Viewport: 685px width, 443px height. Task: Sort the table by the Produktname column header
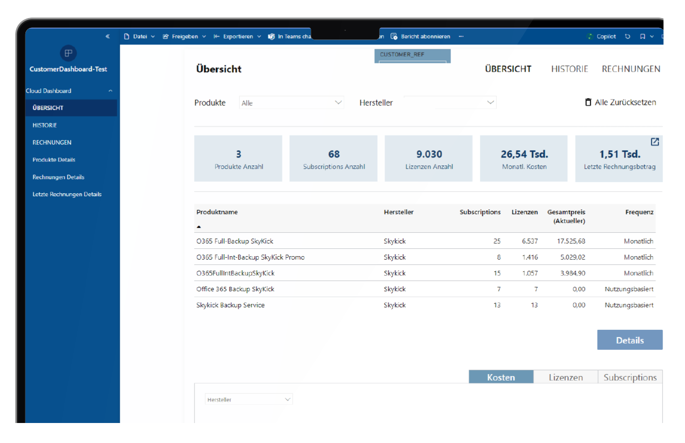point(217,212)
